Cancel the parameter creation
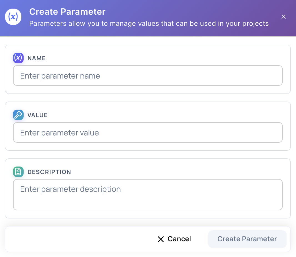Image resolution: width=296 pixels, height=257 pixels. pyautogui.click(x=174, y=239)
